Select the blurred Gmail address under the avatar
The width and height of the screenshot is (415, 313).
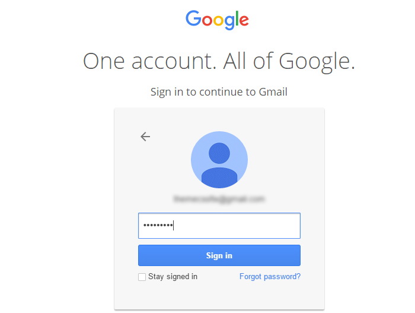coord(219,199)
